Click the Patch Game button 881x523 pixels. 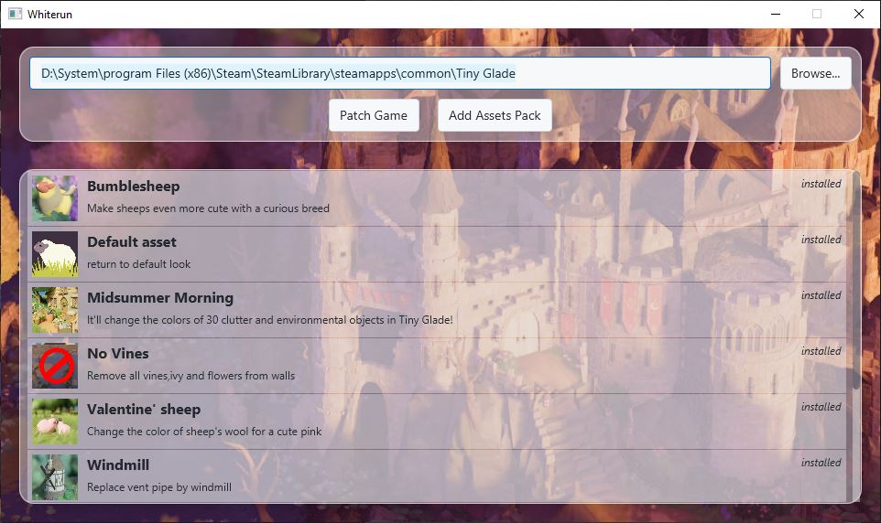pyautogui.click(x=374, y=115)
